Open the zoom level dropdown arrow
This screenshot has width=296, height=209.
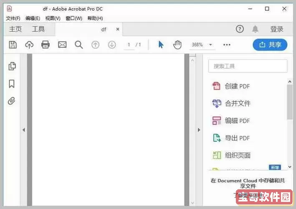coord(210,45)
